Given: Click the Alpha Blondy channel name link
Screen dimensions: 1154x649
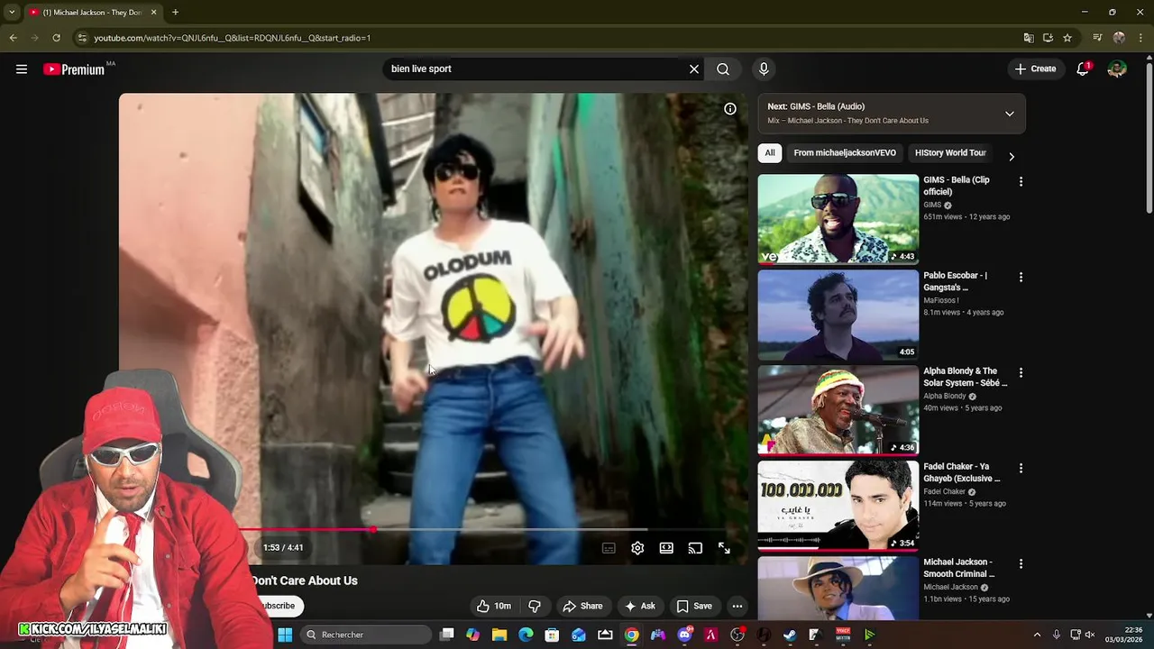Looking at the screenshot, I should click(944, 396).
